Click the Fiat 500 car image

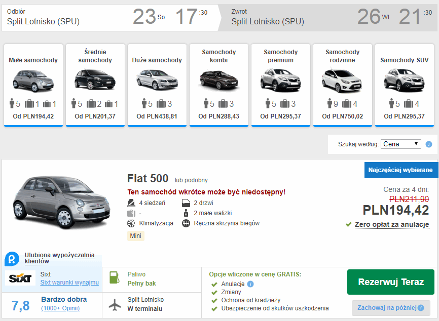60,202
